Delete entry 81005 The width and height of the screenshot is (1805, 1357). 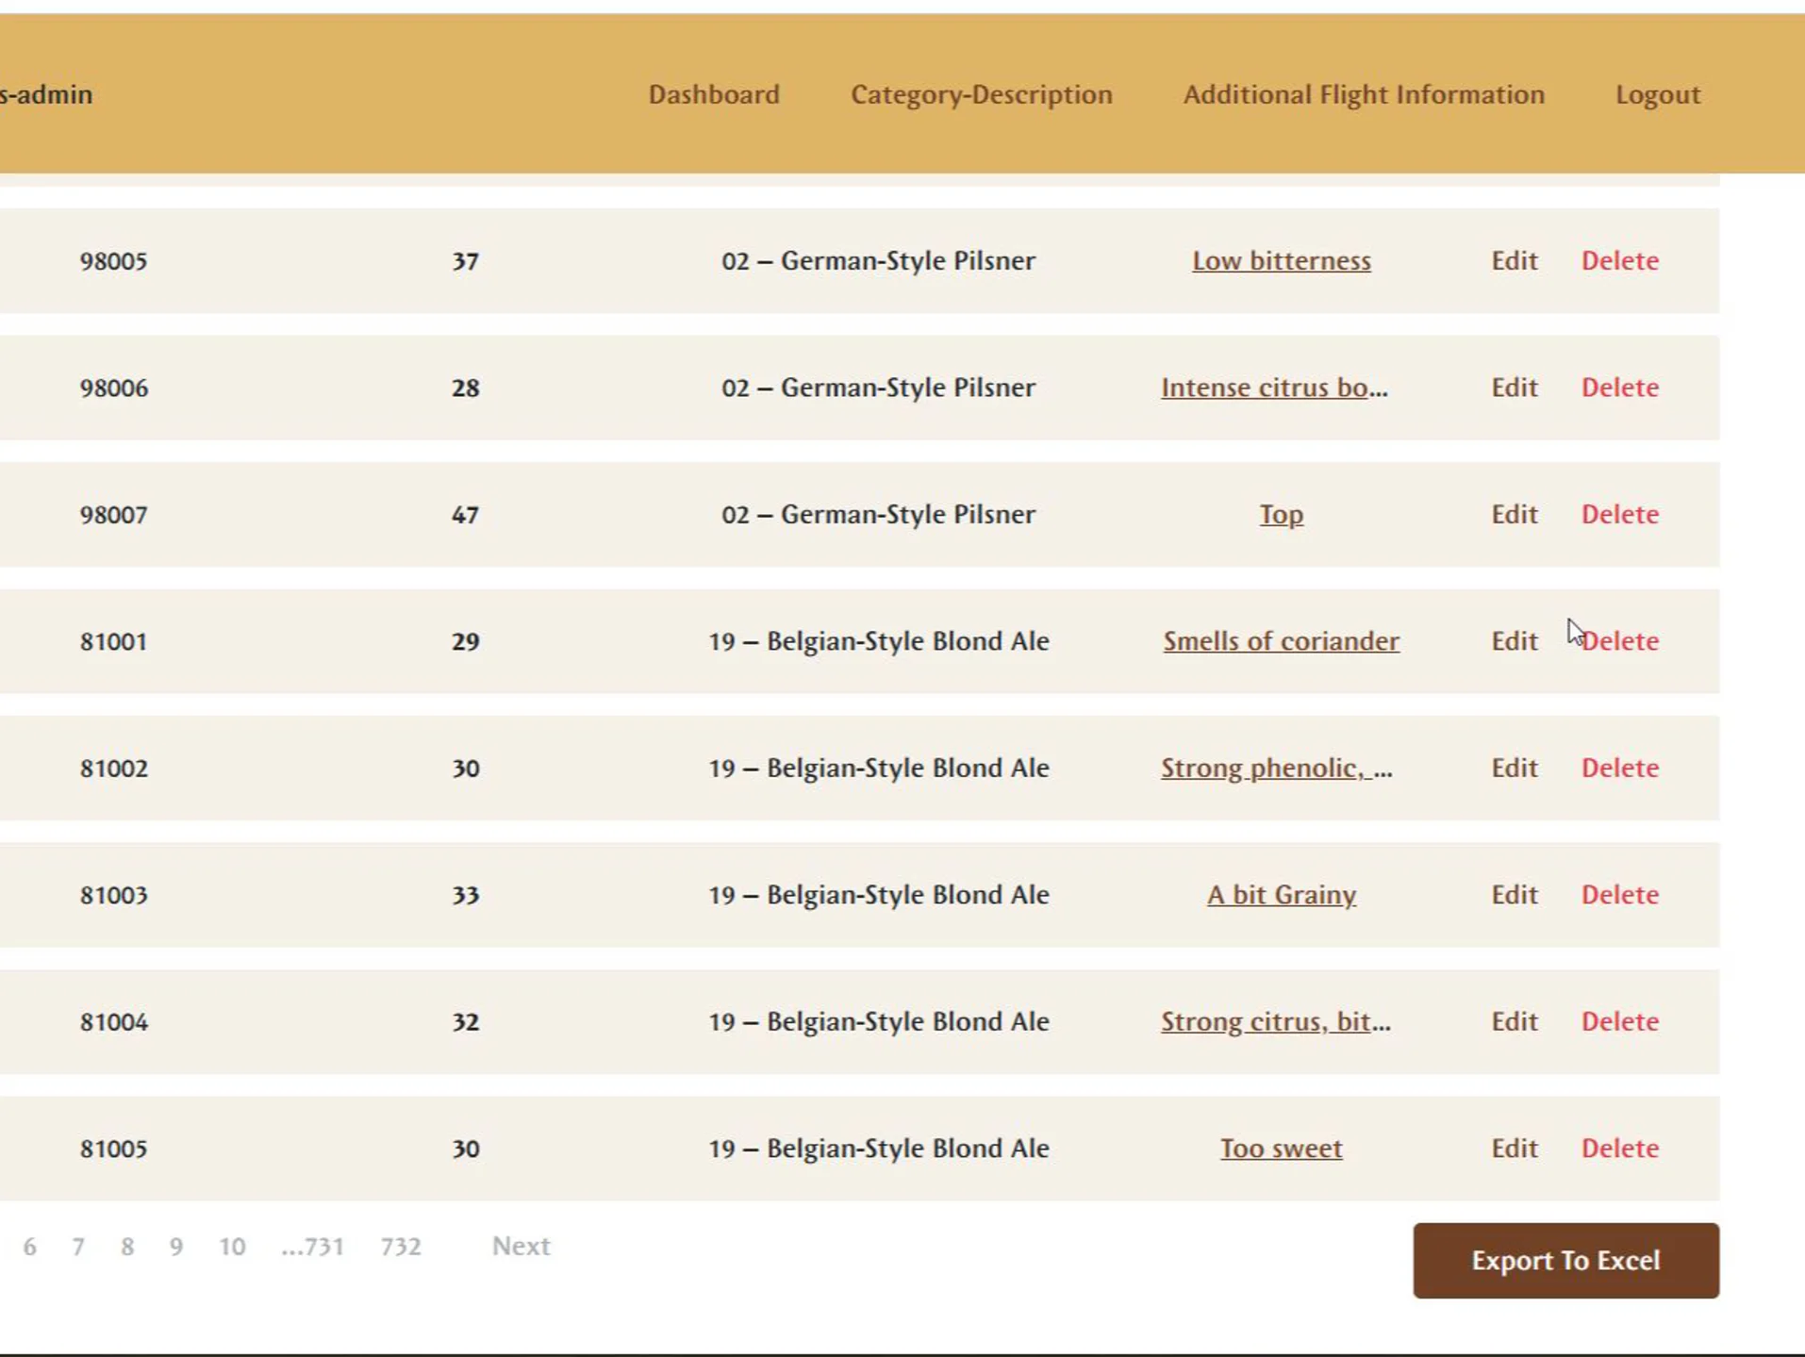(x=1619, y=1149)
